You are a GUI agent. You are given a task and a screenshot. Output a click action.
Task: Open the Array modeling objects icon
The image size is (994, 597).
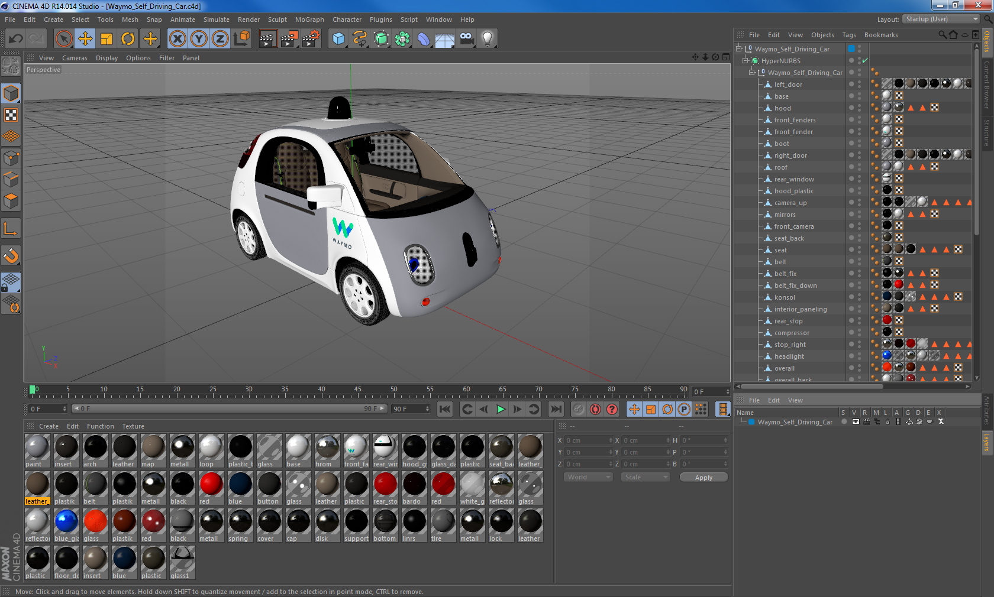pos(402,39)
